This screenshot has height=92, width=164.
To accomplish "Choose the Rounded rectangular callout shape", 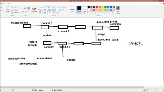I will point(50,13).
